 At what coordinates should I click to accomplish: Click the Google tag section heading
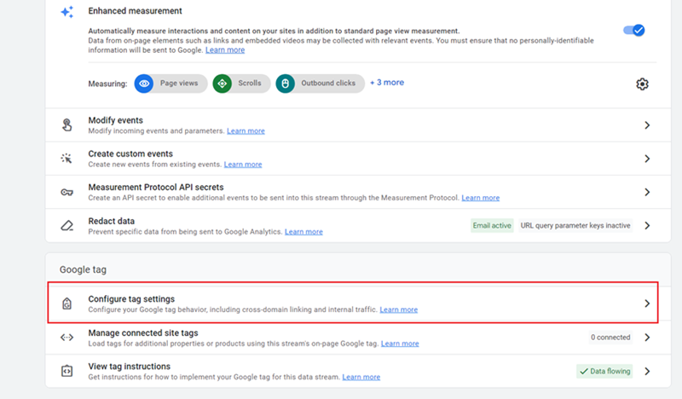(83, 269)
